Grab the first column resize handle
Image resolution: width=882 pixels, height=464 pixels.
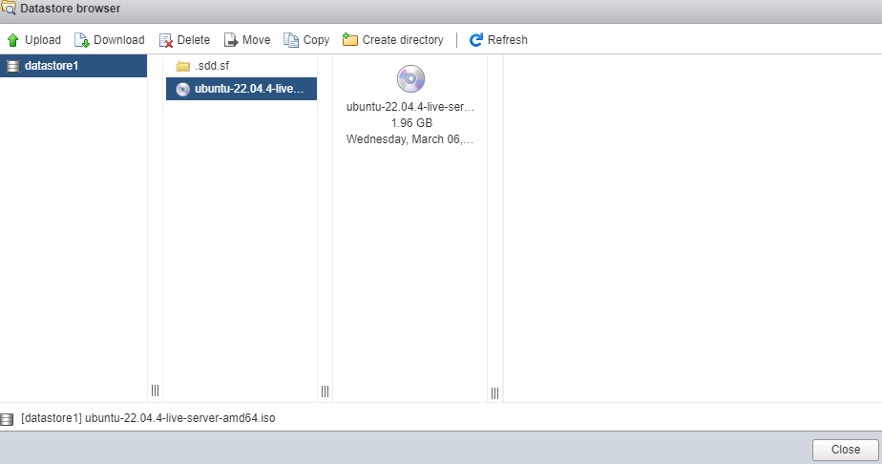pos(155,390)
